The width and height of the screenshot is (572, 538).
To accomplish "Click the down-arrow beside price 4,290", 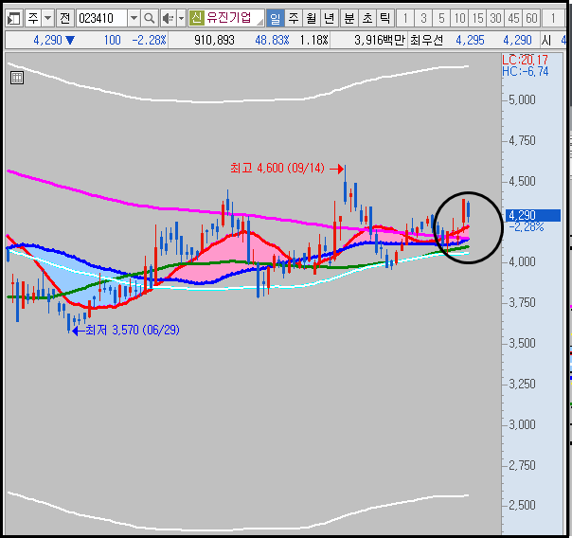I will click(x=70, y=40).
